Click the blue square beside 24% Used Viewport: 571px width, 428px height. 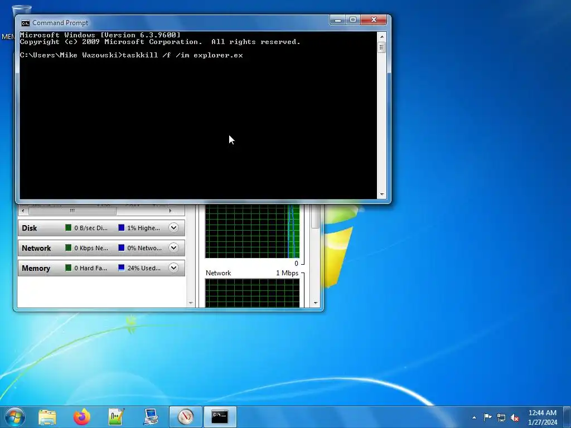(x=121, y=268)
